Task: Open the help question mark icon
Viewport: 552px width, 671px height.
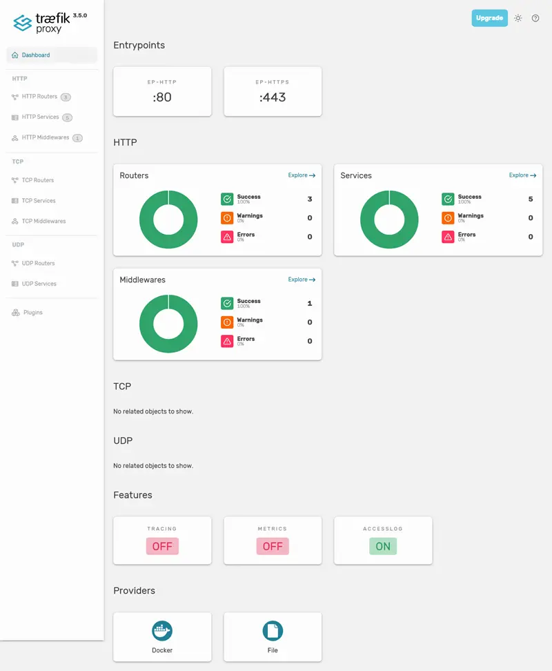Action: pos(535,18)
